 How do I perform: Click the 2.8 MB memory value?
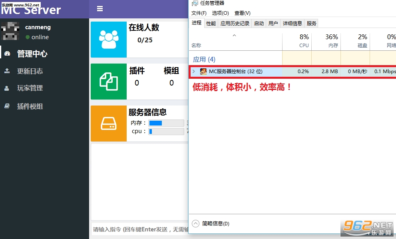click(330, 72)
